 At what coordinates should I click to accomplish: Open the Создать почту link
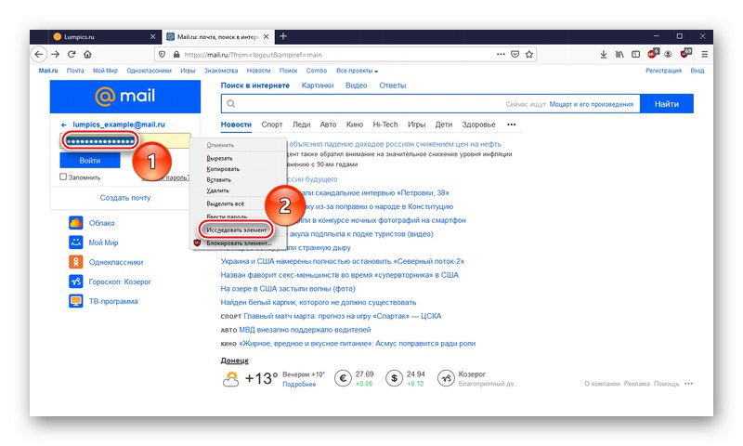(125, 198)
